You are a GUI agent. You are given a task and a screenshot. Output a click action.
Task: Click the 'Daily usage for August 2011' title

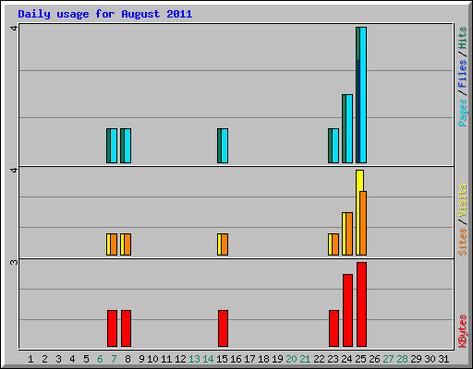(105, 15)
